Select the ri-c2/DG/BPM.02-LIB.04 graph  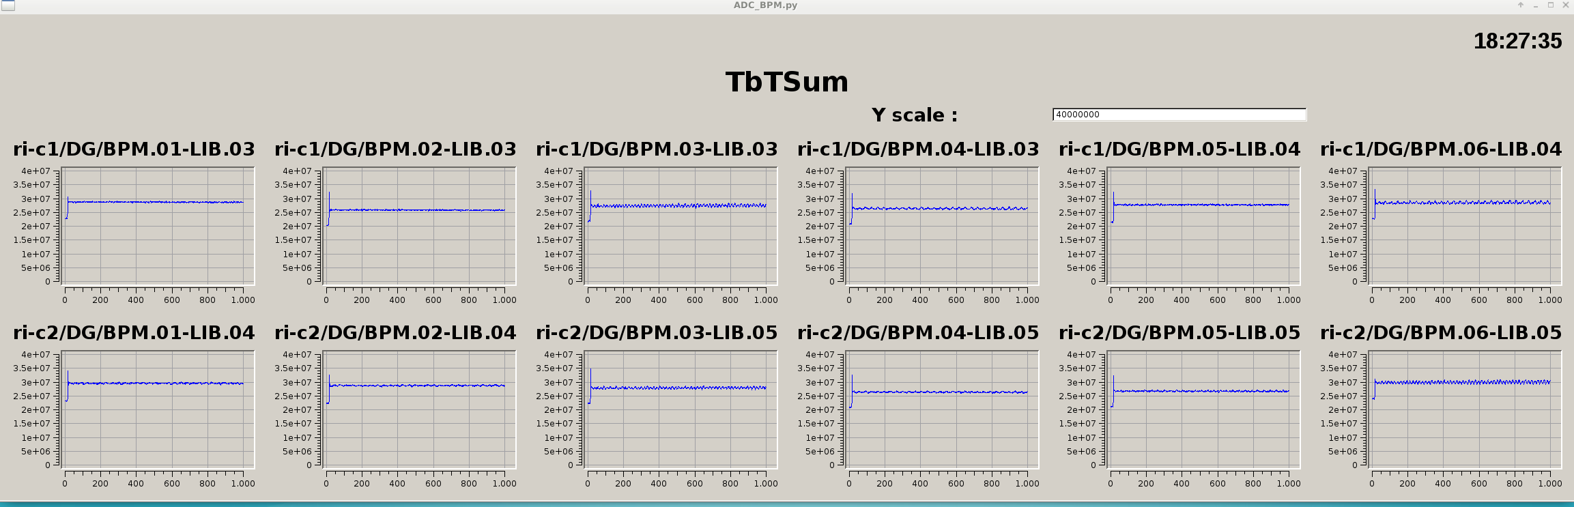[x=419, y=410]
